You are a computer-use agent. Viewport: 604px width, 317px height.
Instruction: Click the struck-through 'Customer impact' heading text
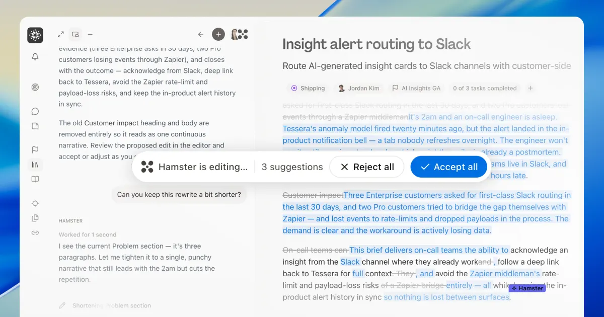[x=313, y=195]
